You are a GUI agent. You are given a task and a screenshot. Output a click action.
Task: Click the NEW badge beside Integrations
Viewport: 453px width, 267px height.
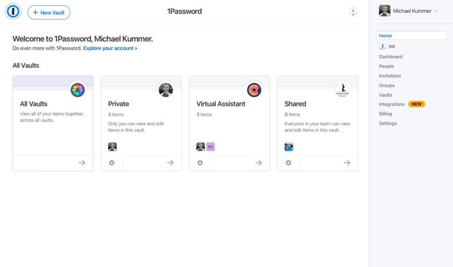[417, 104]
